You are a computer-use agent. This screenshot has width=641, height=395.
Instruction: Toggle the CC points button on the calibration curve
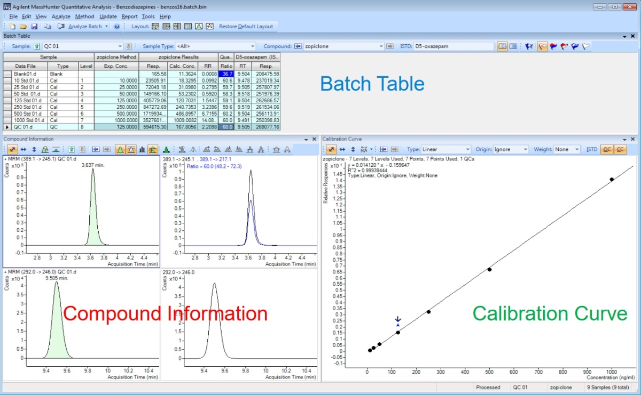[620, 149]
